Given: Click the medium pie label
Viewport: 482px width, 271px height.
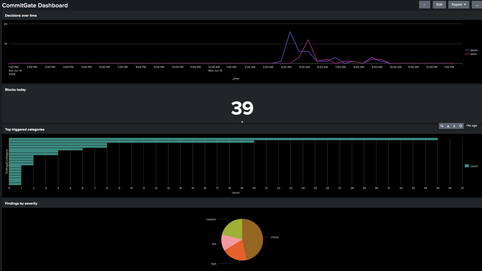Looking at the screenshot, I should (x=211, y=220).
